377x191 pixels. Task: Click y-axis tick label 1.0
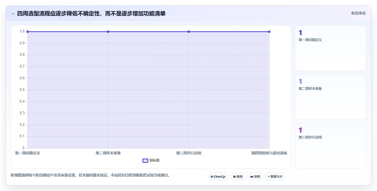[x=22, y=31]
